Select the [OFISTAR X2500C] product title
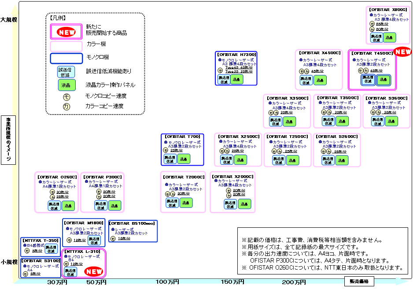Viewport: 413px width, 289px height. [x=239, y=137]
